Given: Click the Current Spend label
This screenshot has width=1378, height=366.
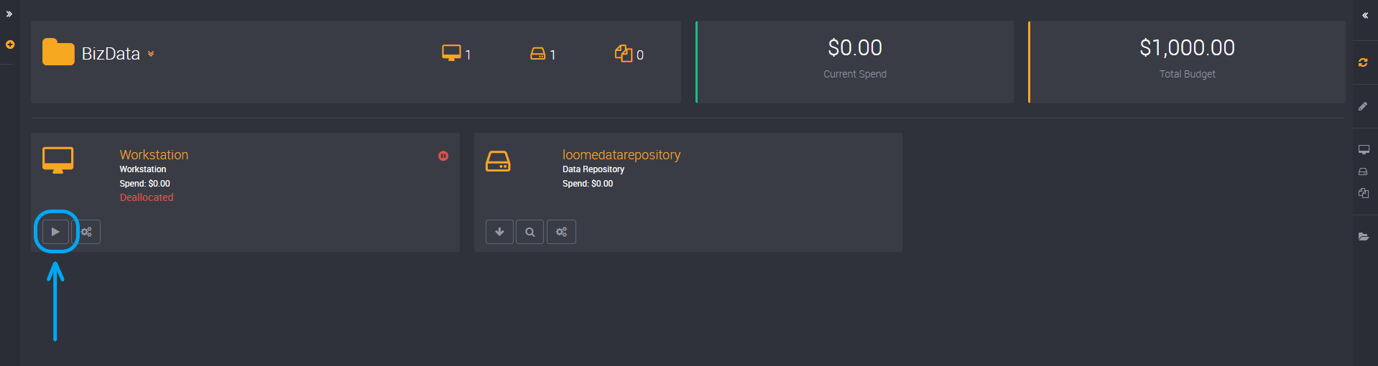Looking at the screenshot, I should coord(855,74).
